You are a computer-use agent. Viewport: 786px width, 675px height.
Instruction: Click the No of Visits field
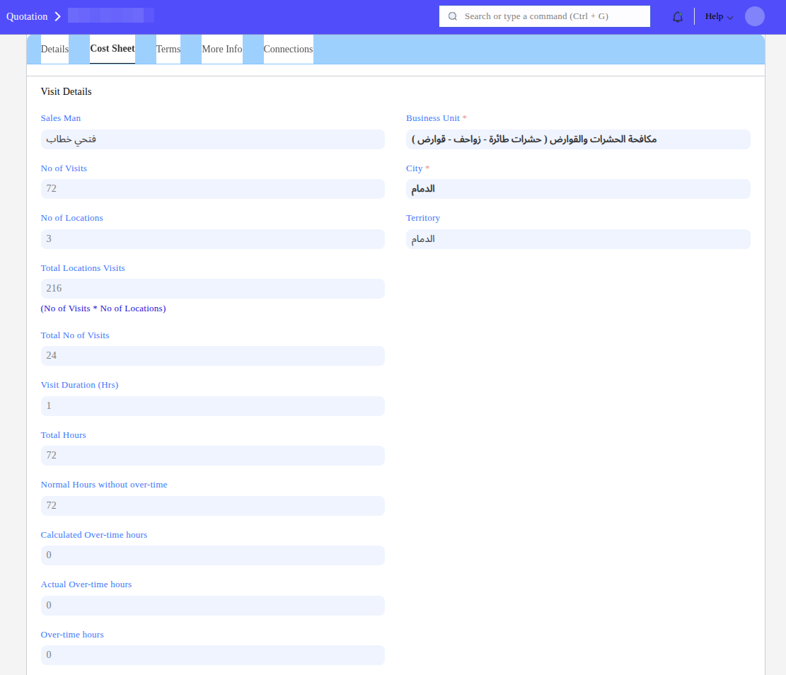pos(212,189)
